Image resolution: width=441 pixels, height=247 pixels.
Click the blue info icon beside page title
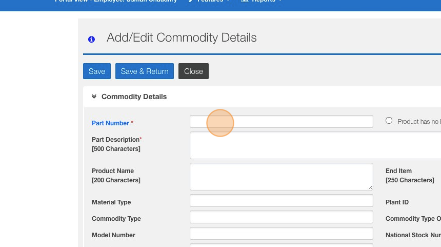click(91, 39)
